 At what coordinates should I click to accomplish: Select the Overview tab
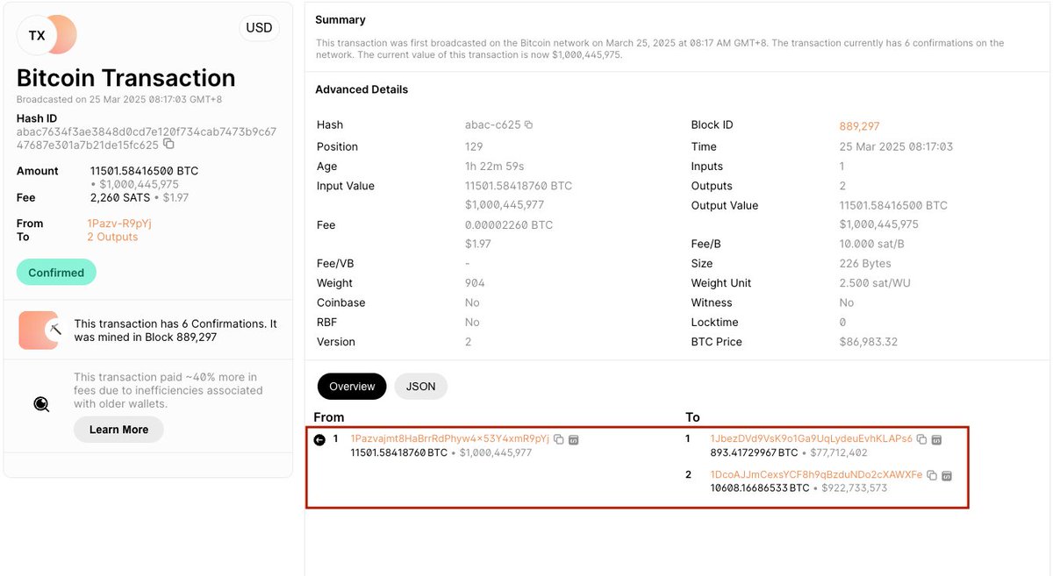pyautogui.click(x=351, y=386)
